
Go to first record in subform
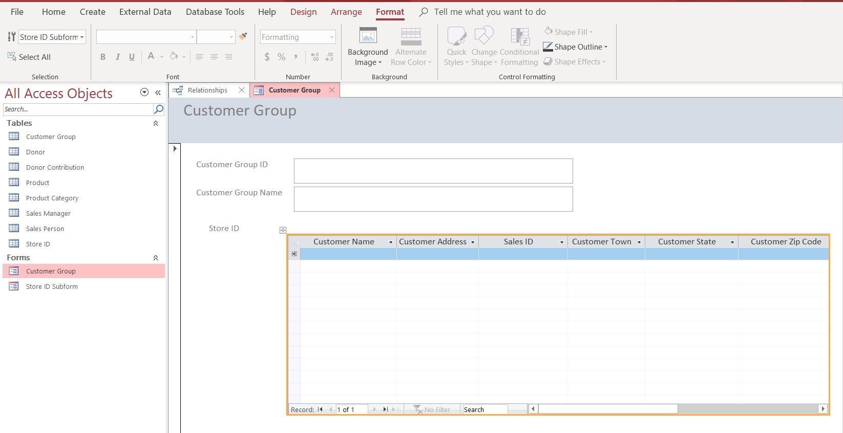point(320,409)
